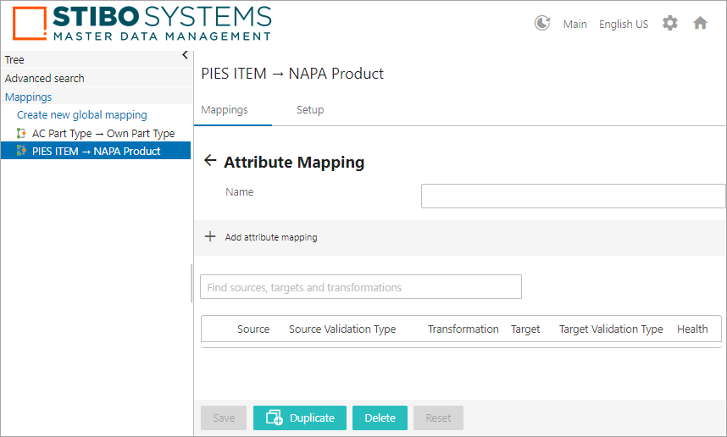Image resolution: width=727 pixels, height=437 pixels.
Task: Open Create new global mapping link
Action: [82, 115]
